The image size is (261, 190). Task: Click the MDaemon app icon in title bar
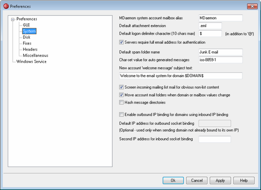6,6
